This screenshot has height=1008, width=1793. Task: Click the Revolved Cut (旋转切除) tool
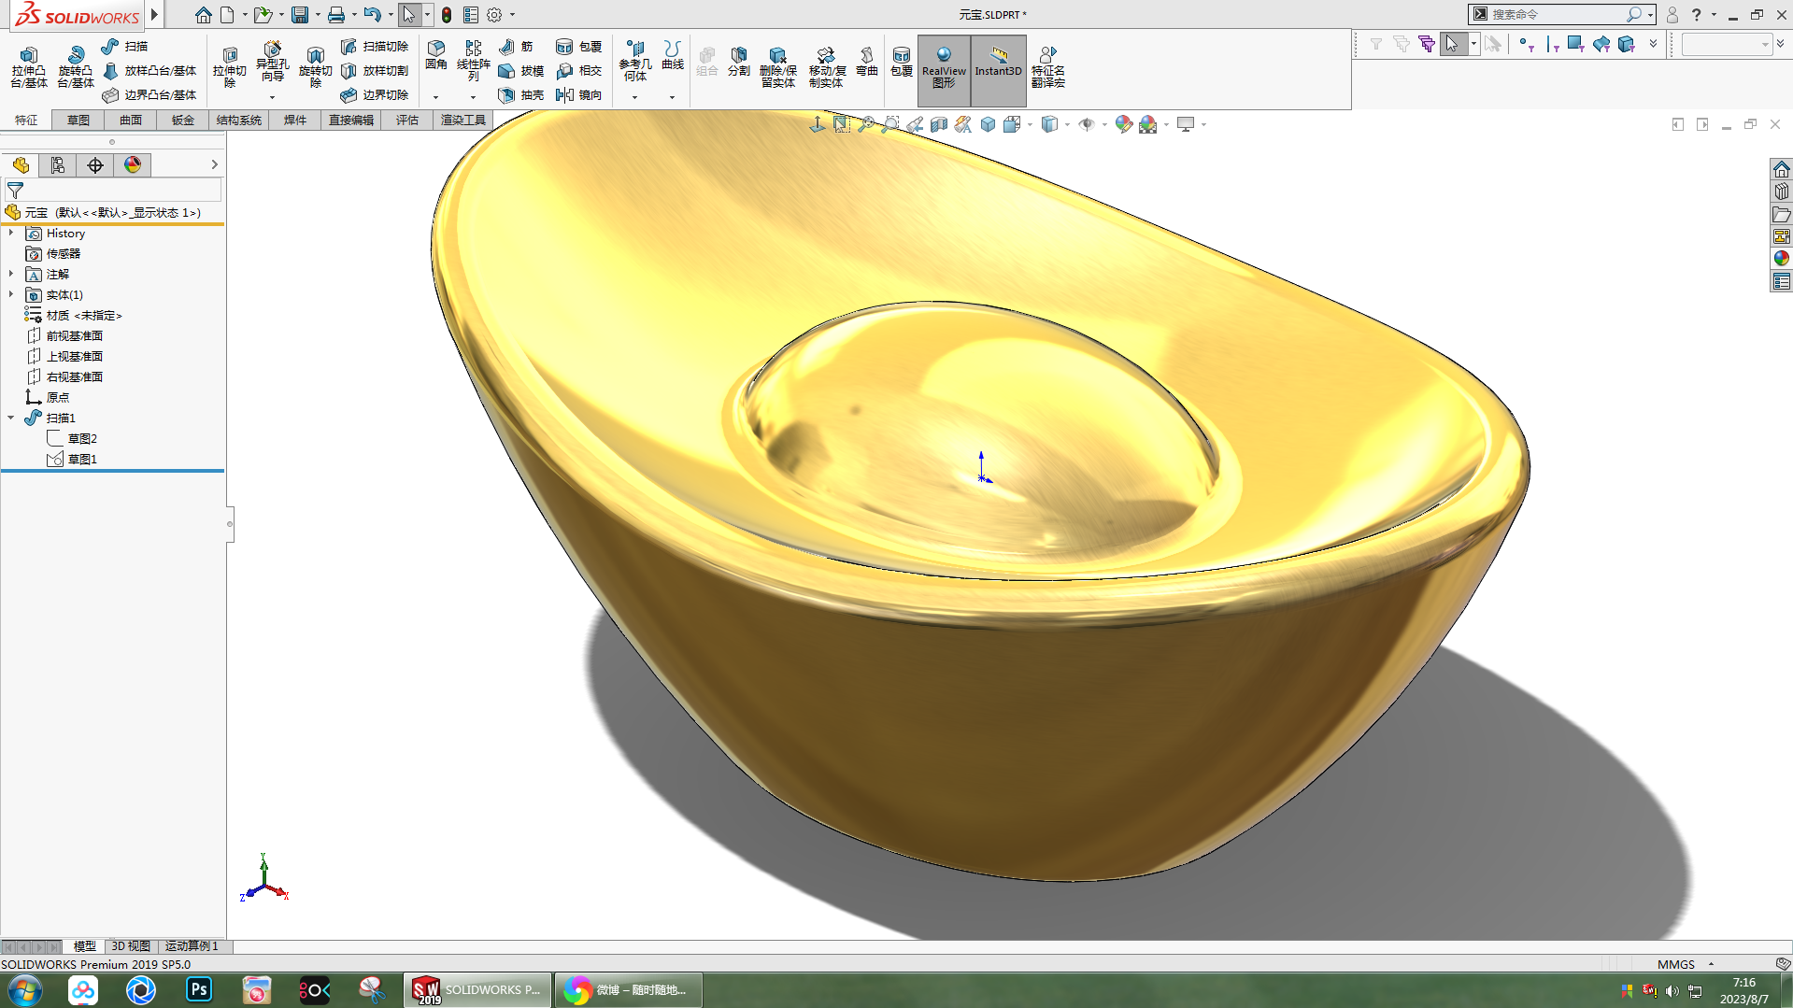point(316,66)
